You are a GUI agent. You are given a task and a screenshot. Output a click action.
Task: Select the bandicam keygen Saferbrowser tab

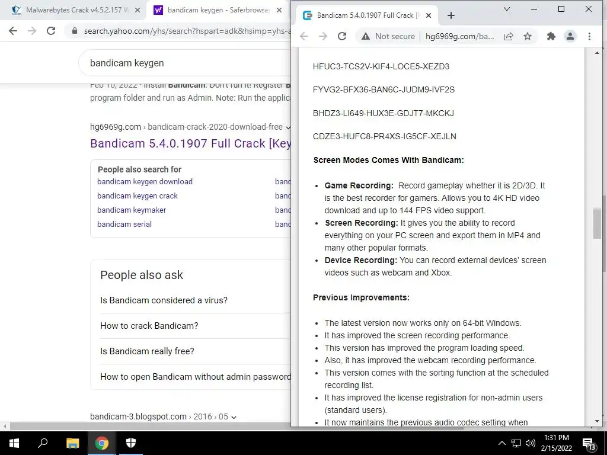[218, 10]
